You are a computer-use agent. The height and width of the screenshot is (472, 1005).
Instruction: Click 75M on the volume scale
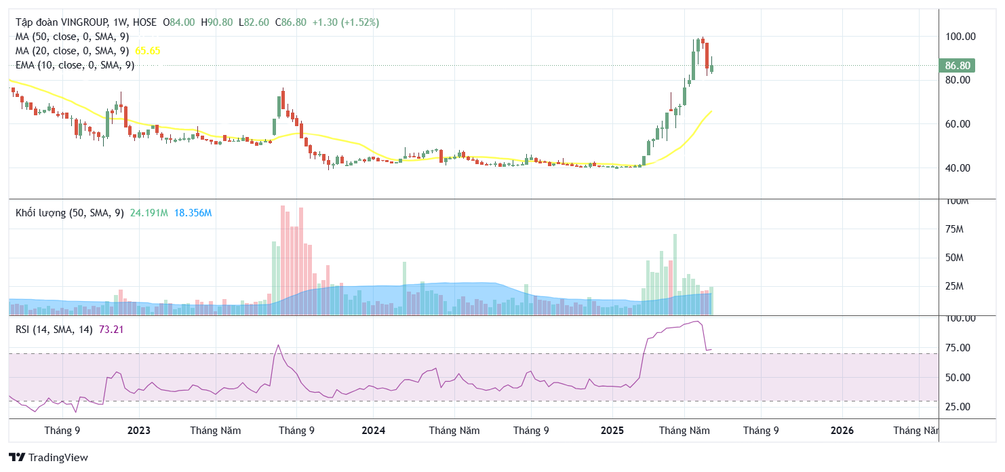(x=955, y=230)
